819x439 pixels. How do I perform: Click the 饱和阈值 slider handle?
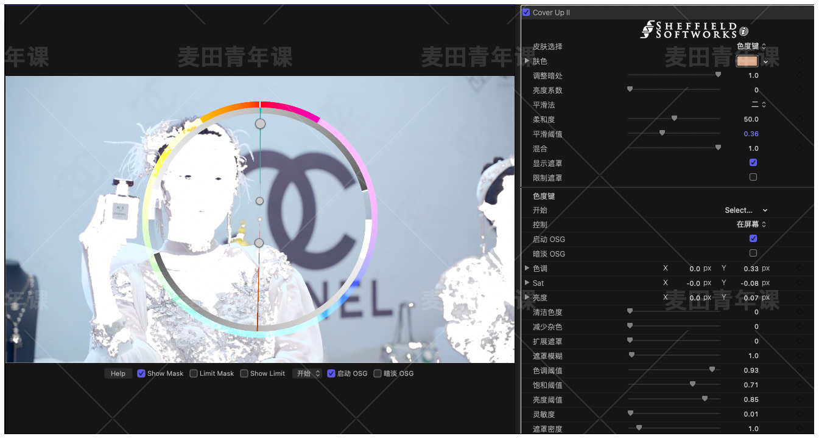(692, 384)
